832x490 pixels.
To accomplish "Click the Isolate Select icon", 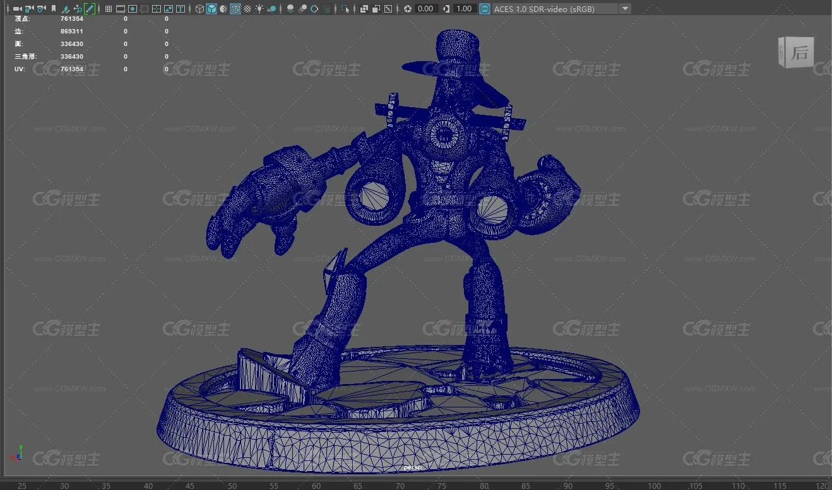I will [x=345, y=9].
